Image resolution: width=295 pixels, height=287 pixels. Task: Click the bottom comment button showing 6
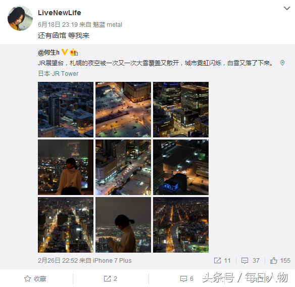click(x=186, y=279)
